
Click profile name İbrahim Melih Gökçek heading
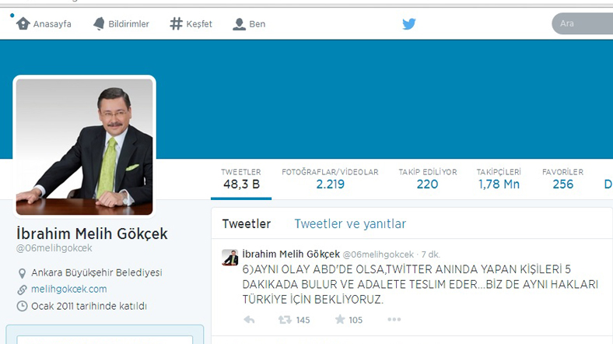point(92,233)
